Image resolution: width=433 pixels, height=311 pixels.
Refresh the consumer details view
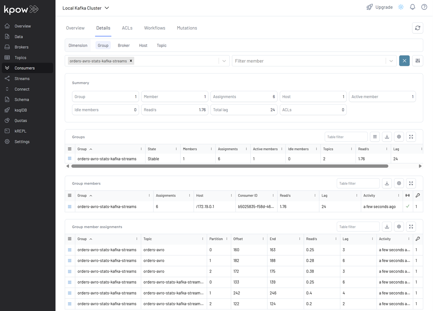coord(418,28)
